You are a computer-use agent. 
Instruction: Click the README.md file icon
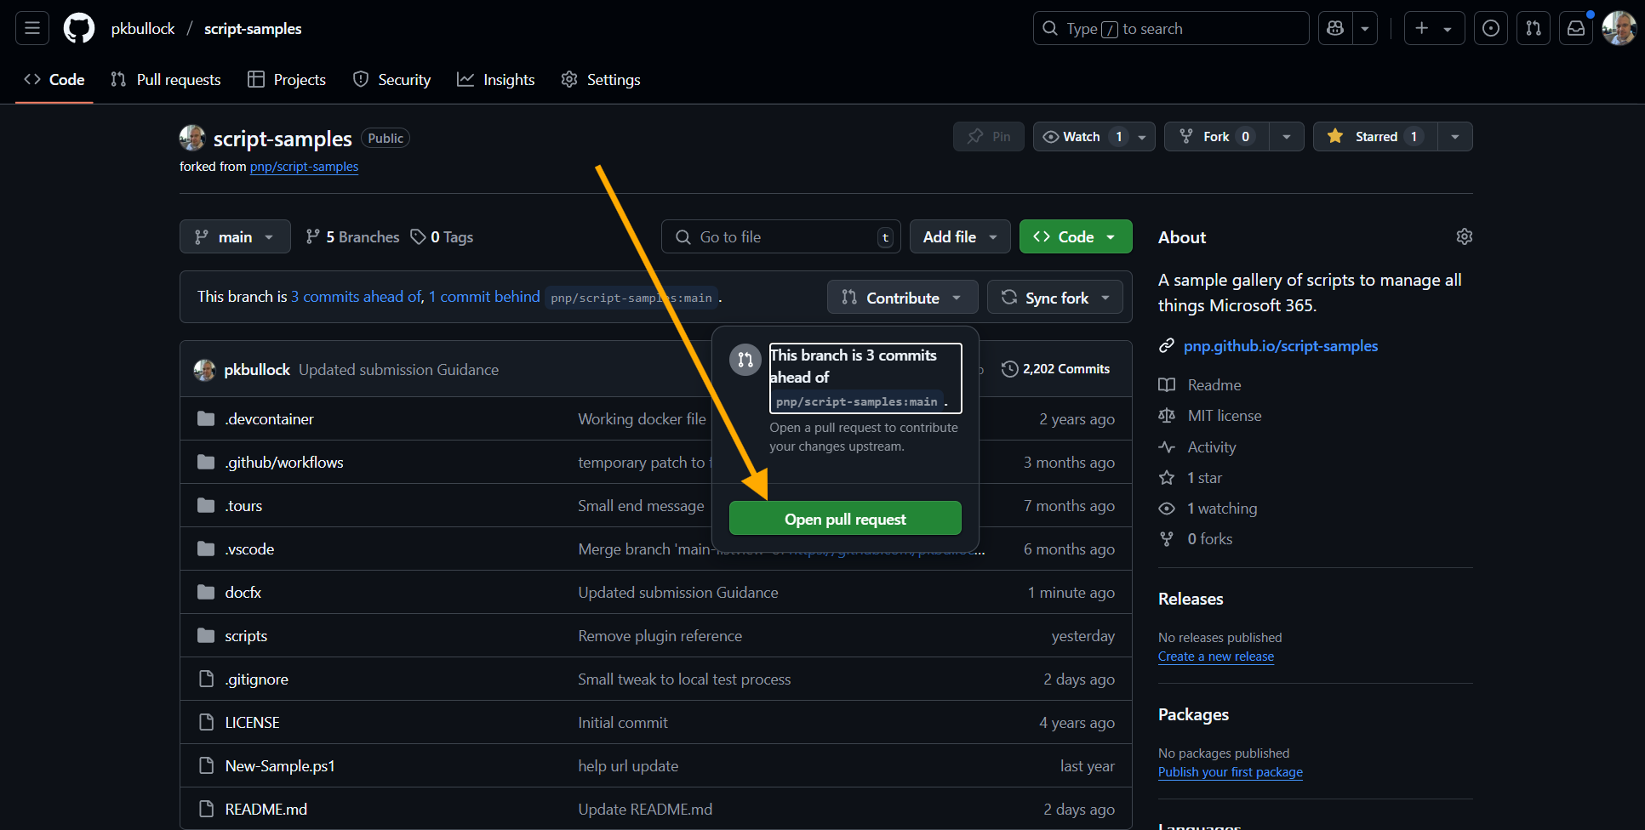(x=206, y=809)
